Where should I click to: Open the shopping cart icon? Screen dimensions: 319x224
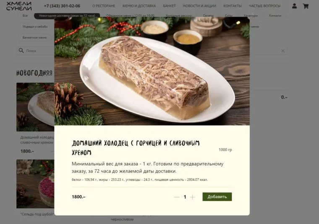pos(306,6)
